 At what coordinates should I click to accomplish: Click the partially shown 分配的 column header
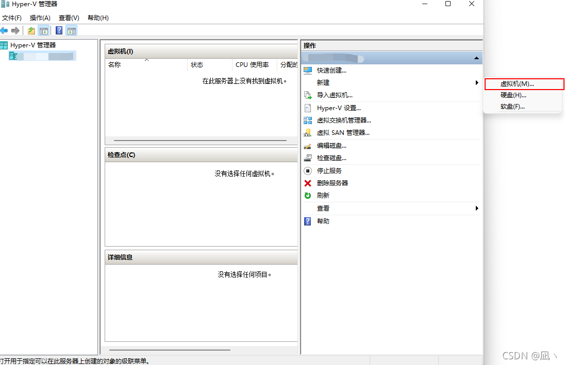[x=288, y=65]
